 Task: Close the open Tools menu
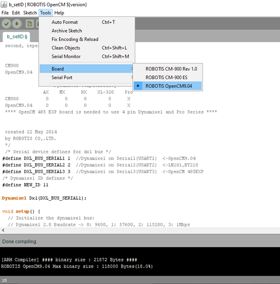46,13
